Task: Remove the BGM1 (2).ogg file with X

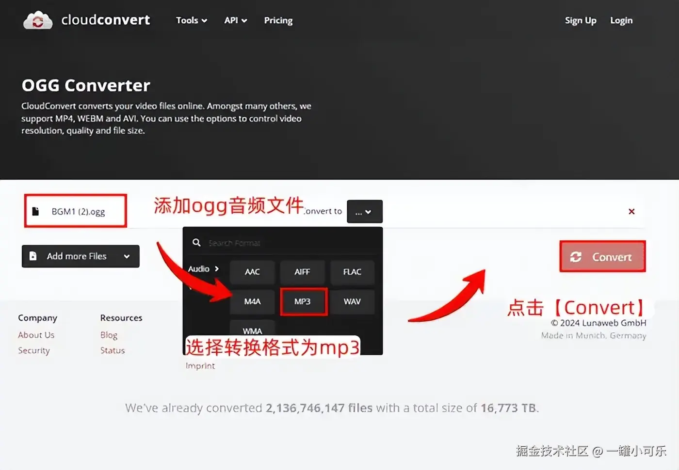Action: click(x=631, y=211)
